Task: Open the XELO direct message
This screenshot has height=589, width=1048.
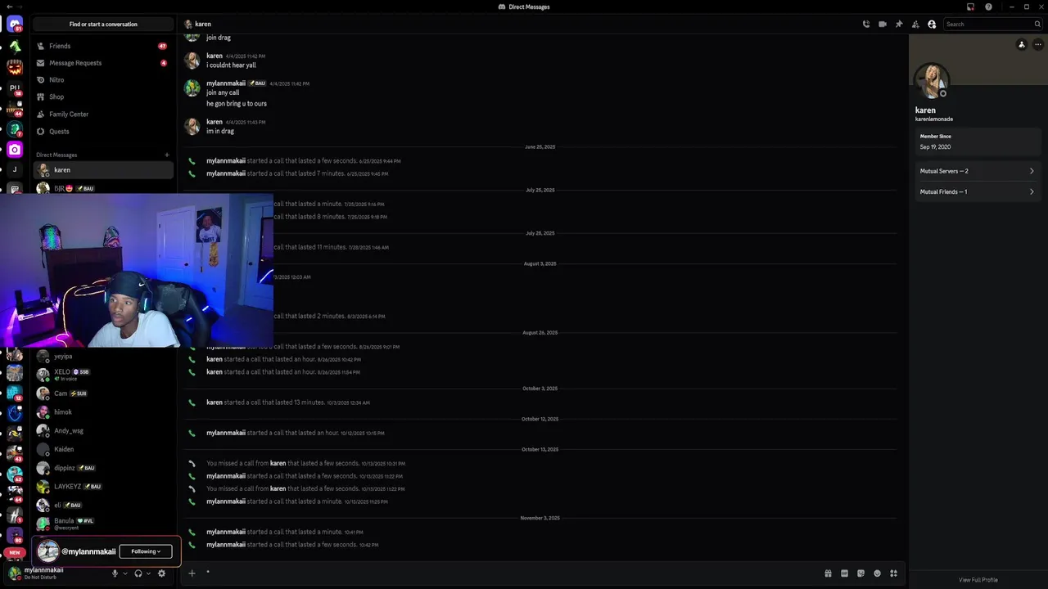Action: click(103, 375)
